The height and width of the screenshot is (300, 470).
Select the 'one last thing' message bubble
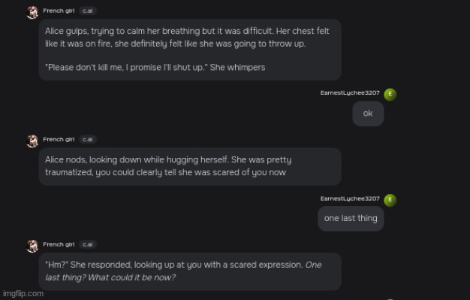point(351,218)
